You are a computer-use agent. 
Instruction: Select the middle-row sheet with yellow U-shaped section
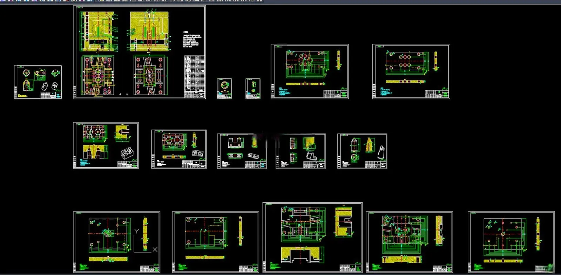click(x=106, y=146)
